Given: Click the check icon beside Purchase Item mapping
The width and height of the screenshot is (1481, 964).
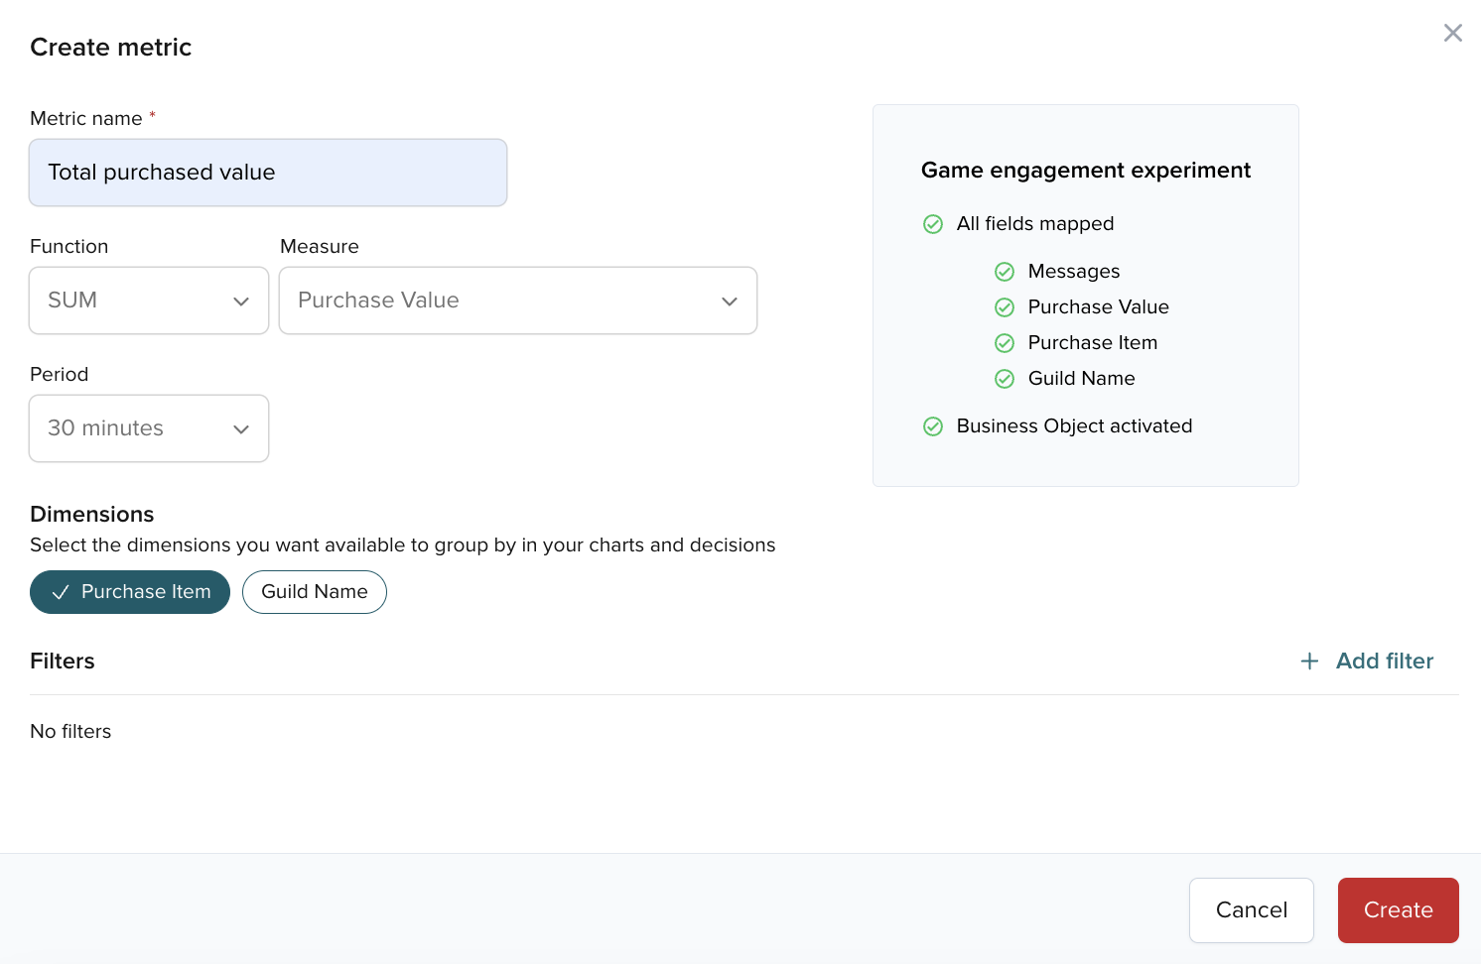Looking at the screenshot, I should pyautogui.click(x=1005, y=342).
